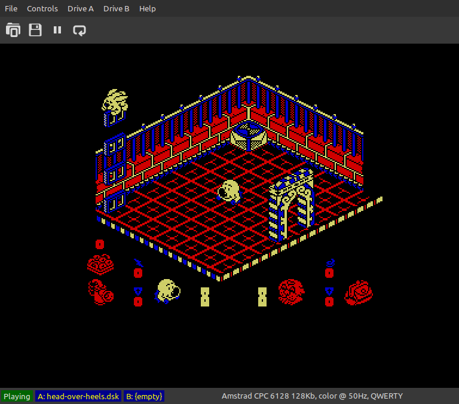Click Heels' yellow lives counter

coord(262,297)
